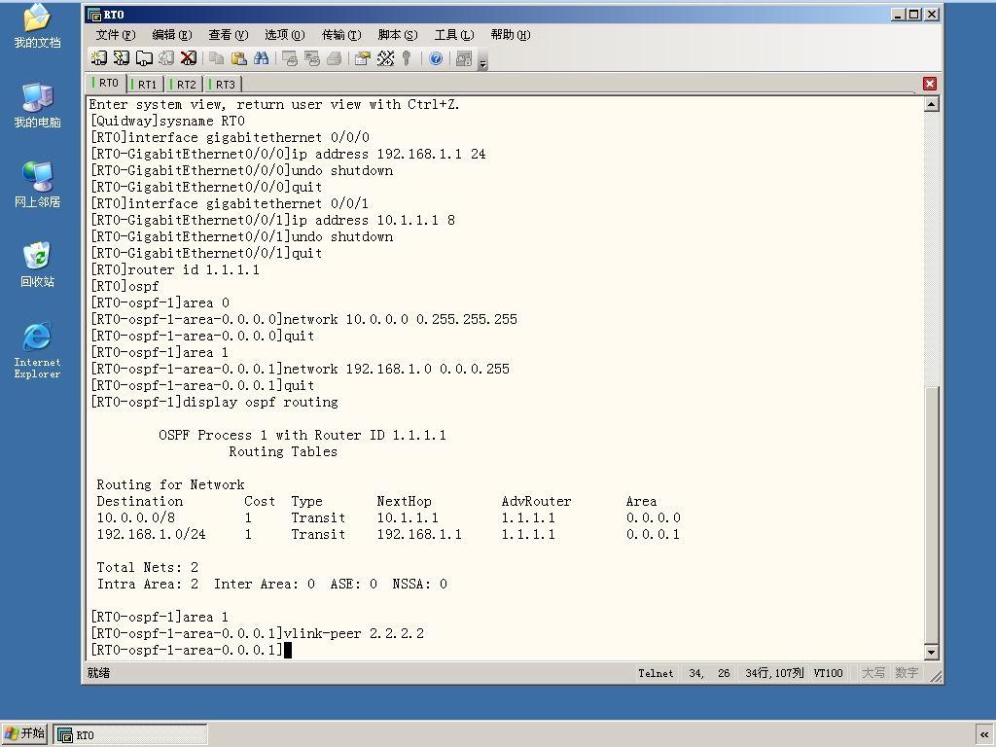Click terminal scrollbar down arrow
This screenshot has width=996, height=747.
click(x=931, y=652)
